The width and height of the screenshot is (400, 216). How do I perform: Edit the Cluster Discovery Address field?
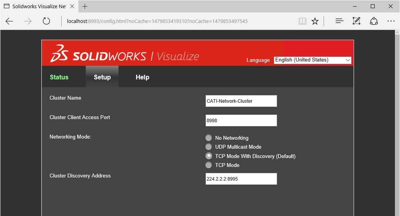pos(241,179)
